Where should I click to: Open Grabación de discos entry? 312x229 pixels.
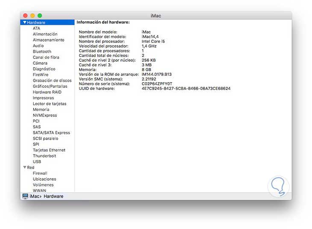(52, 80)
